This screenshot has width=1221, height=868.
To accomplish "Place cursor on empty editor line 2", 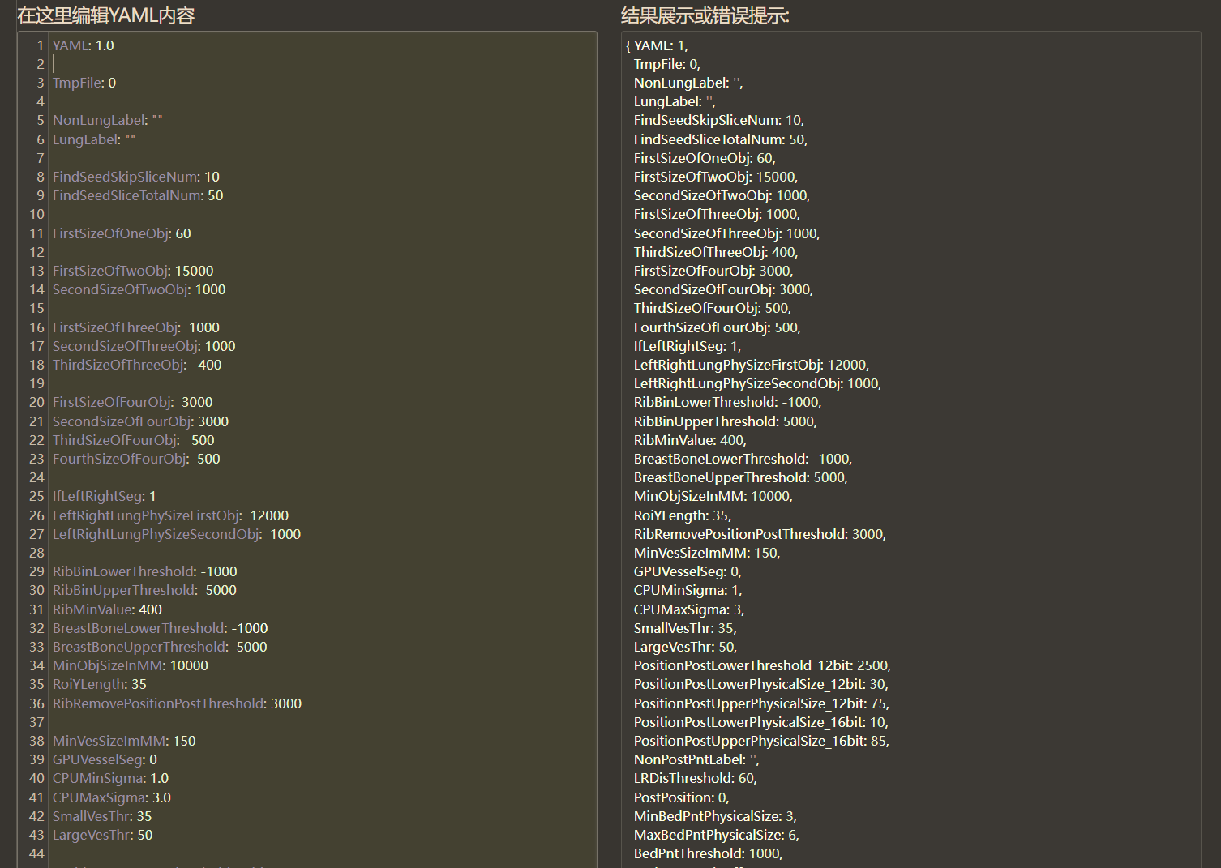I will [243, 64].
